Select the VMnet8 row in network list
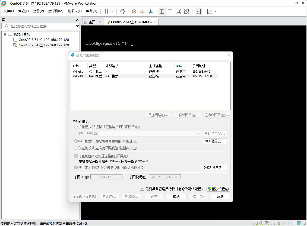 point(145,76)
